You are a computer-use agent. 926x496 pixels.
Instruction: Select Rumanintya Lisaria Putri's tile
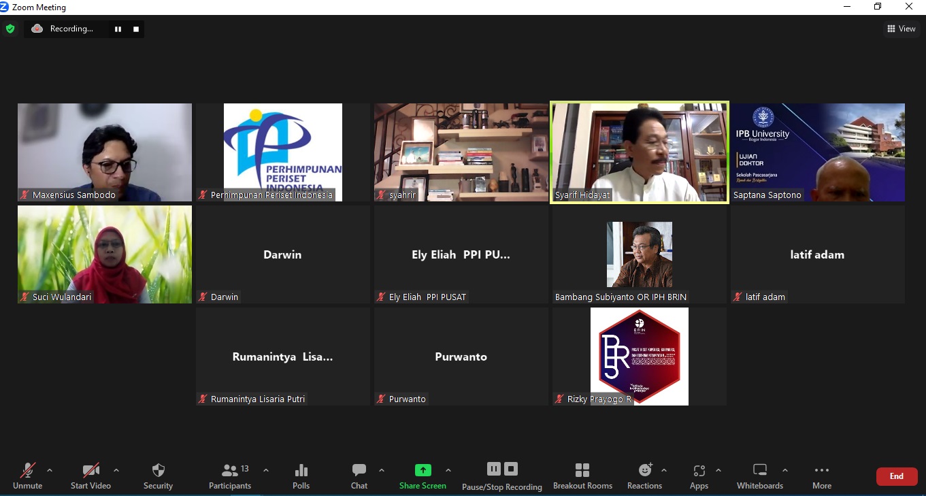point(283,357)
